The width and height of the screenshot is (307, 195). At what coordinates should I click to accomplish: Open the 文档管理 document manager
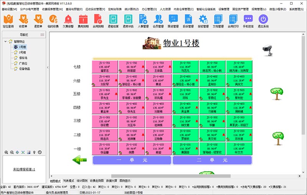click(218, 21)
